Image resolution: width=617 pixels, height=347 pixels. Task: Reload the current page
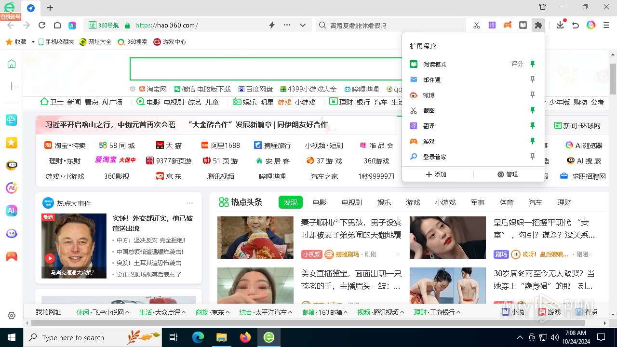(x=42, y=25)
